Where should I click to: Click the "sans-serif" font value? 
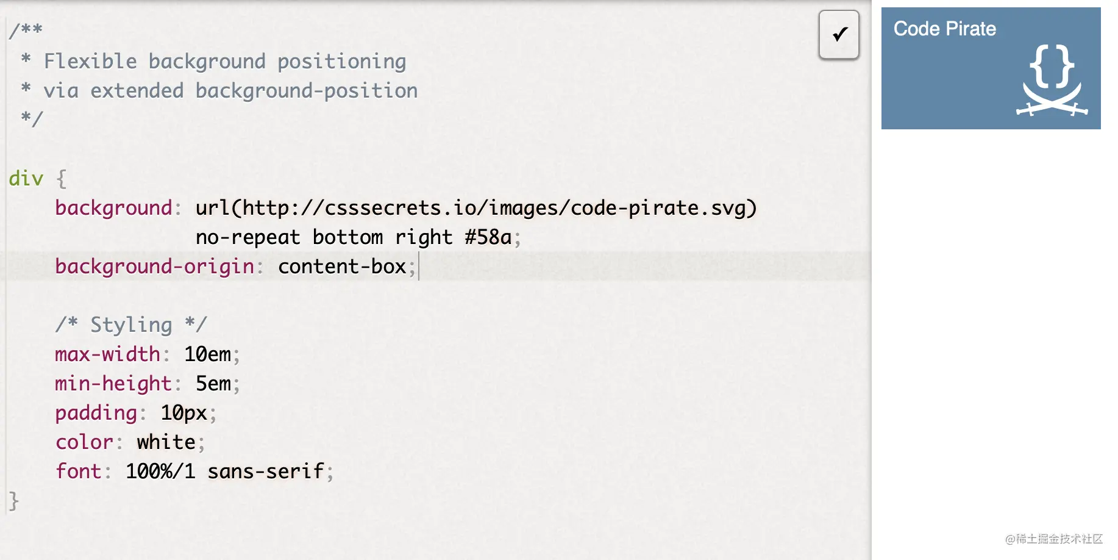coord(265,472)
